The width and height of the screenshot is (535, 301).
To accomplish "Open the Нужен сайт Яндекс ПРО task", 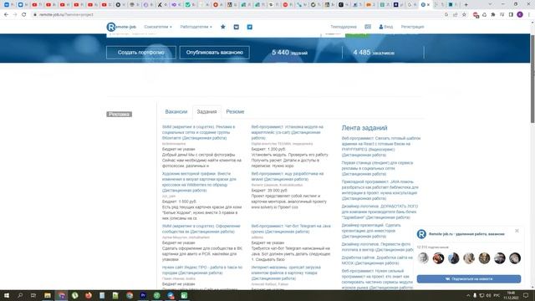I will (202, 270).
